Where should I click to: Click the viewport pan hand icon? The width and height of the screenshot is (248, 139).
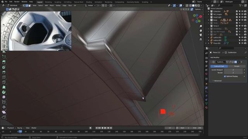coord(201,31)
